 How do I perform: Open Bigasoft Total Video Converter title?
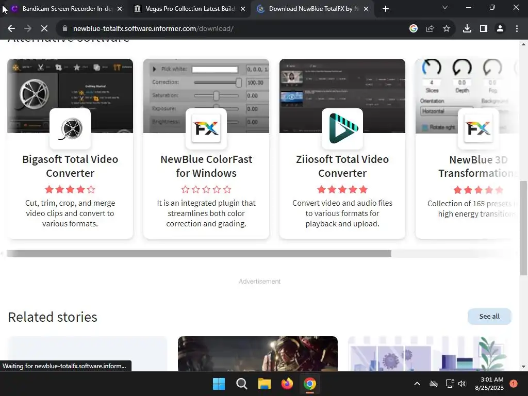[70, 166]
